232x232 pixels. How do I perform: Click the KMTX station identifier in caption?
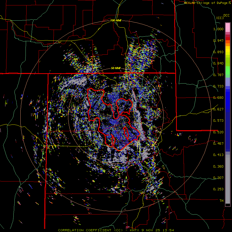[135, 230]
